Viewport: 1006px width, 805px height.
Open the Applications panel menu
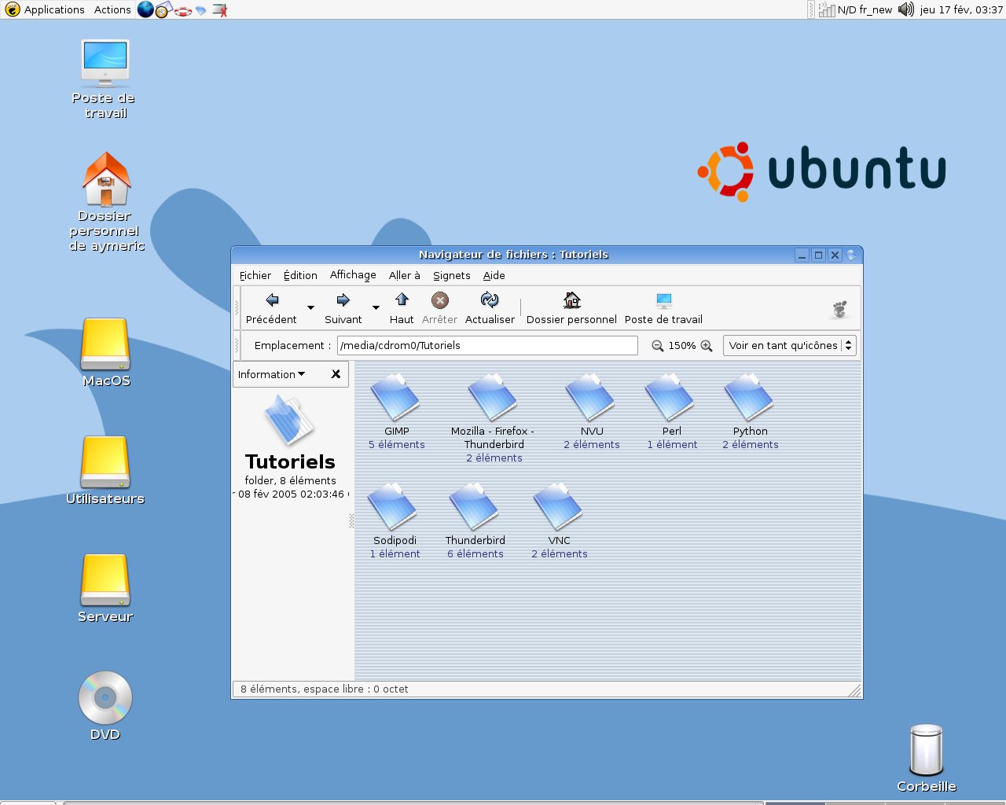(x=45, y=9)
